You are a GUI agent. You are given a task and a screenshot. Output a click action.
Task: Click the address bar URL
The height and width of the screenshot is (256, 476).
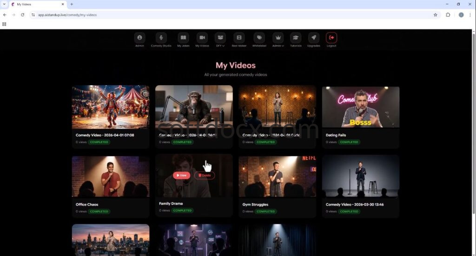click(x=67, y=15)
